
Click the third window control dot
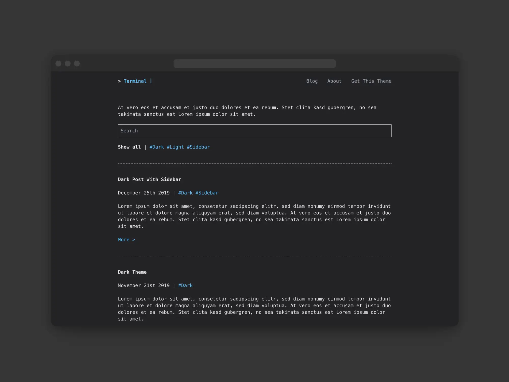[77, 63]
